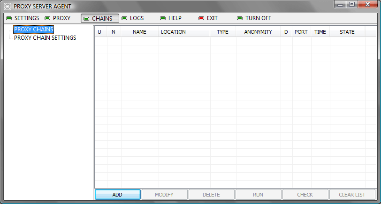Screen dimensions: 381x204
Task: Close the Proxy Server Agent window
Action: point(368,5)
